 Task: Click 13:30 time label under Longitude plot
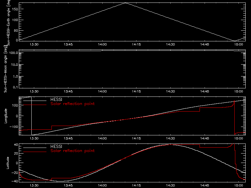(x=34, y=138)
